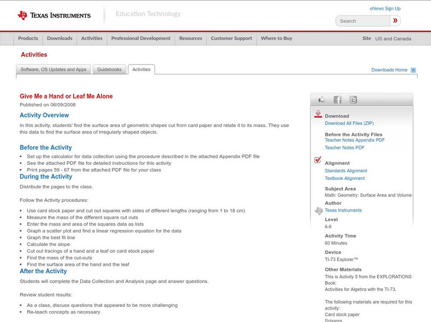Click 'Calculate the slope' list item

point(48,244)
